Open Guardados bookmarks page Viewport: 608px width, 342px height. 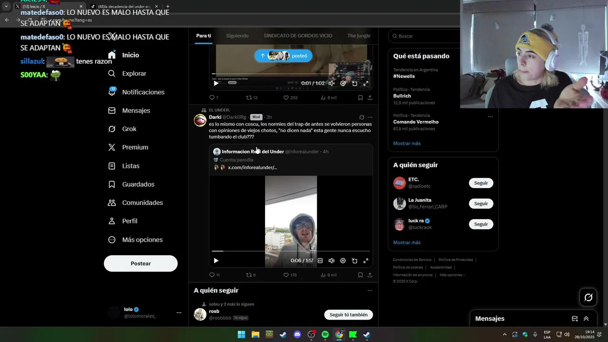pos(131,184)
